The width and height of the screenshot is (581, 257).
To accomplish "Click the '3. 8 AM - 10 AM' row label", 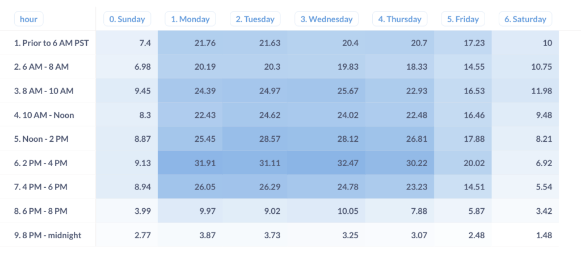I will coord(44,91).
